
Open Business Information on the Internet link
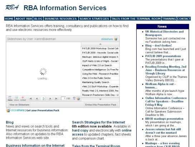coord(35,145)
